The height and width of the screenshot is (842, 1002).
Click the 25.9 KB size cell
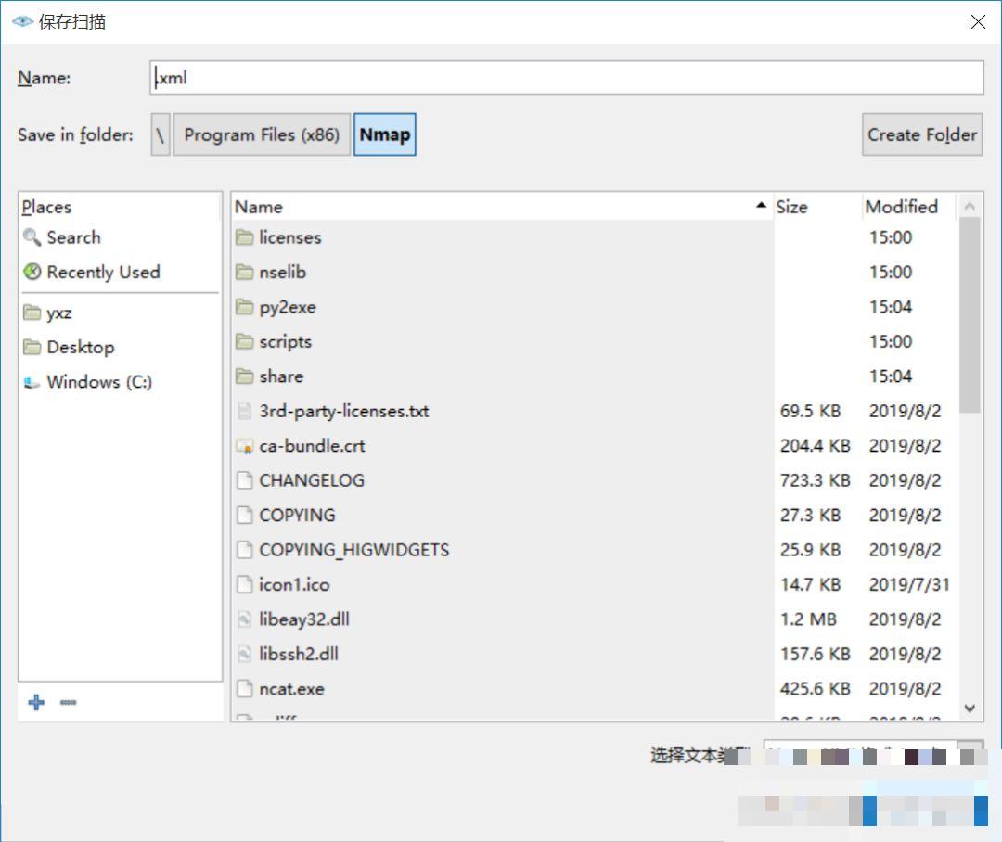click(810, 550)
